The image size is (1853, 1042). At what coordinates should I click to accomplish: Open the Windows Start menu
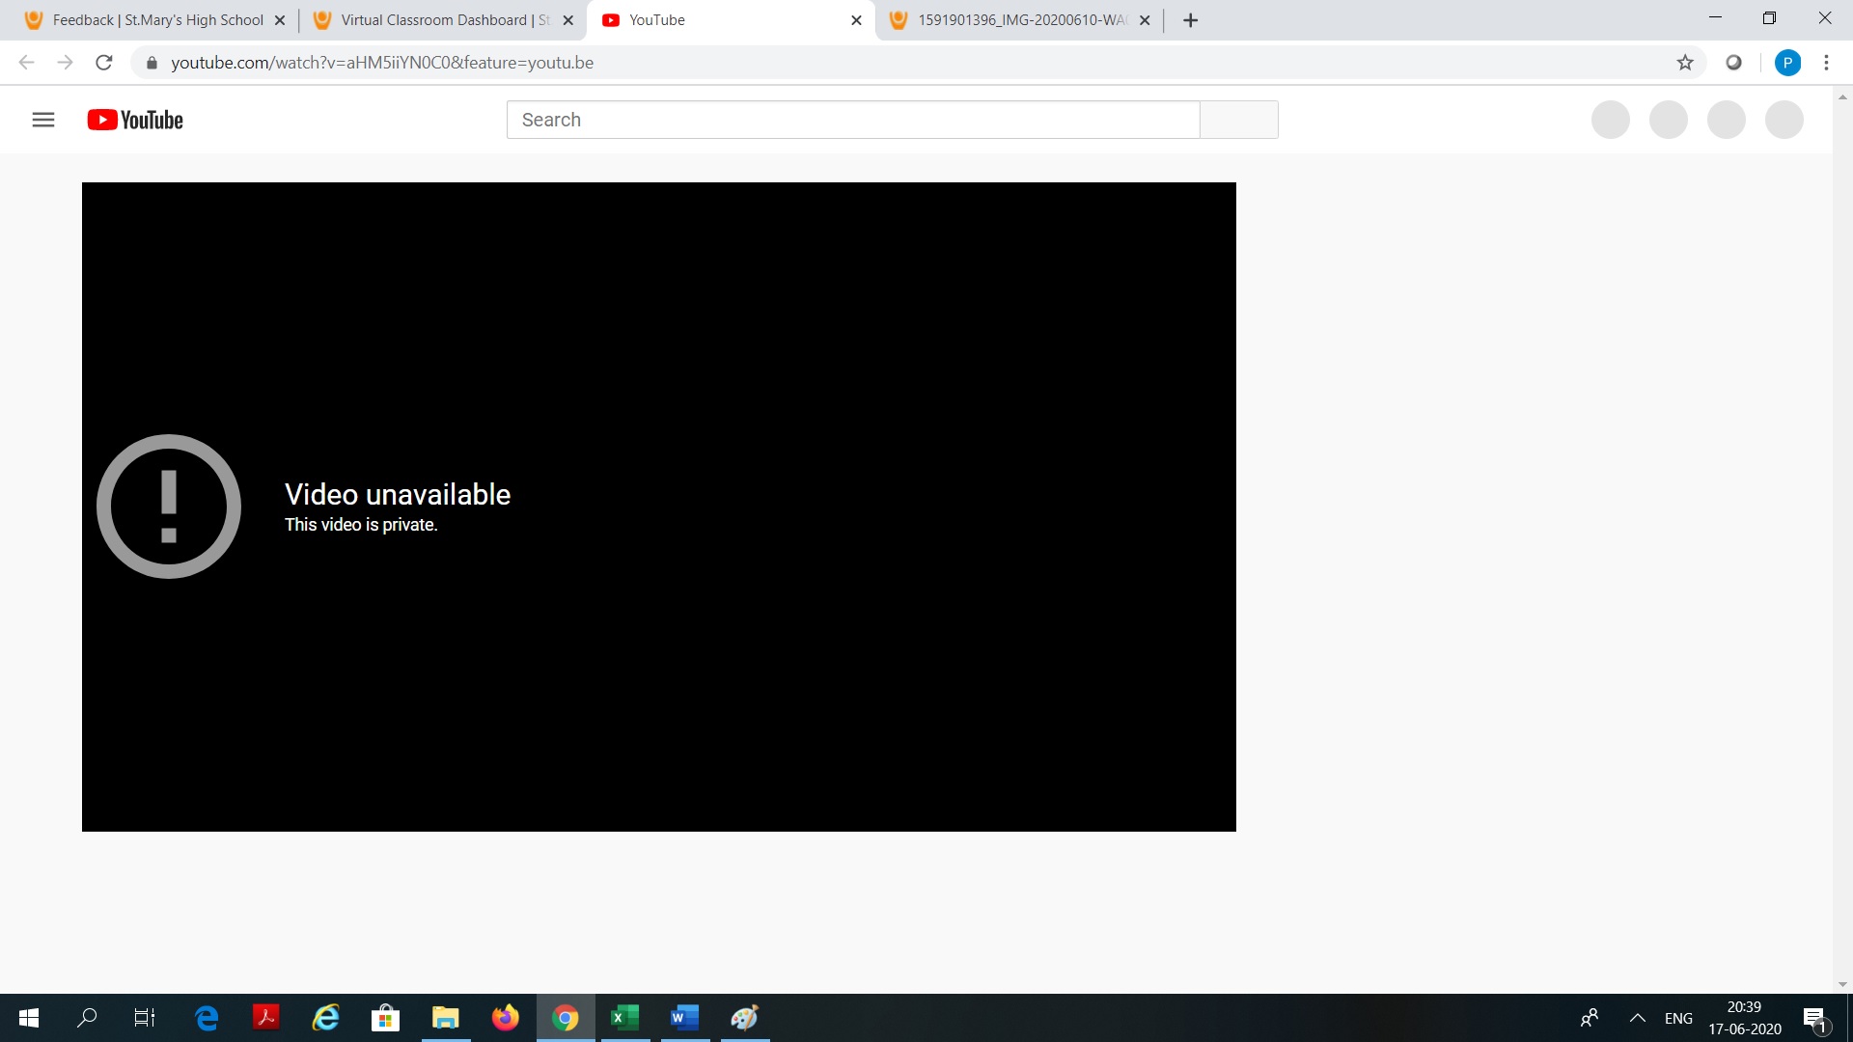click(29, 1018)
